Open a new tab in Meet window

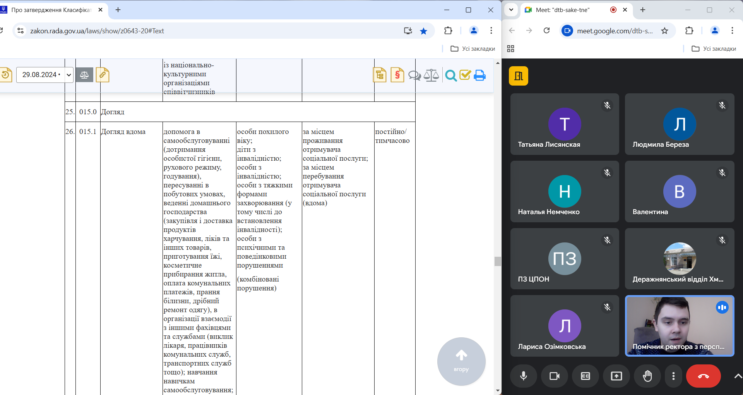click(643, 10)
